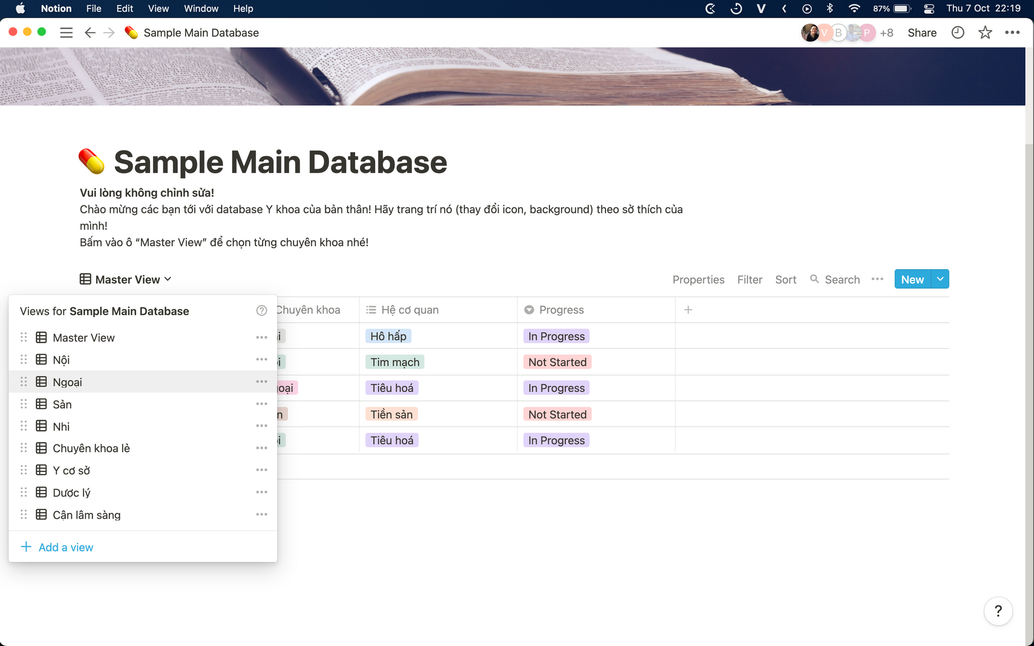Click the Tim mạch tag
The image size is (1034, 646).
(x=394, y=362)
